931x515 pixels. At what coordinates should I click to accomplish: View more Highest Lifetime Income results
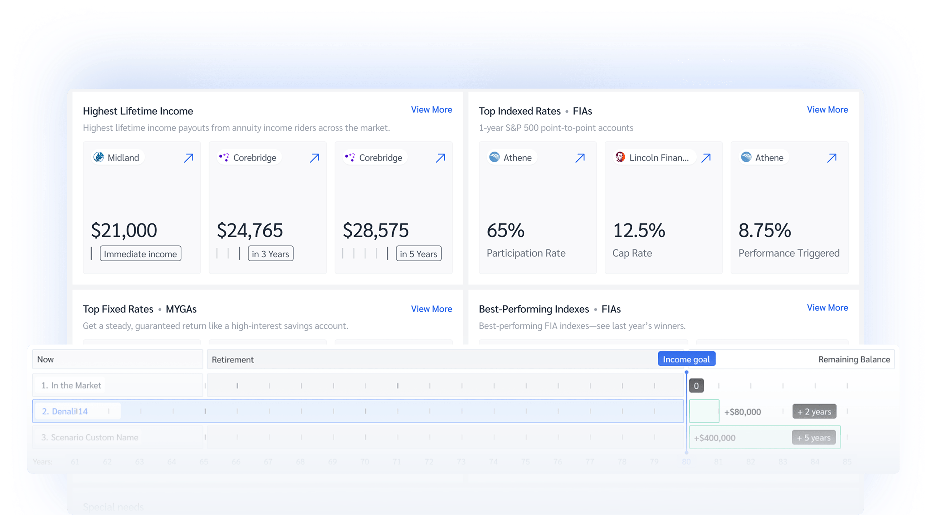(x=431, y=110)
